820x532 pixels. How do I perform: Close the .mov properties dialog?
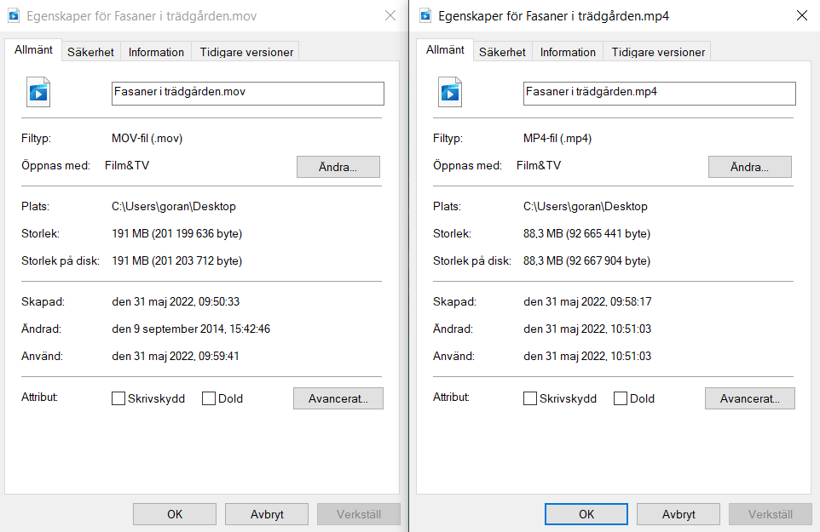pos(390,15)
